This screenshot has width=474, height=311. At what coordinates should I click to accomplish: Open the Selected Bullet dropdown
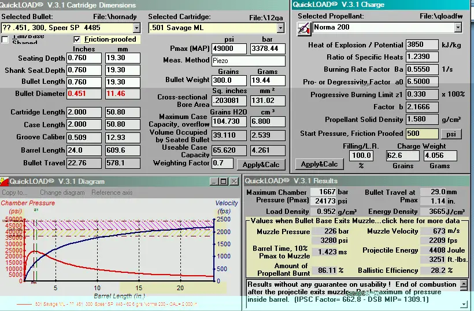point(136,28)
